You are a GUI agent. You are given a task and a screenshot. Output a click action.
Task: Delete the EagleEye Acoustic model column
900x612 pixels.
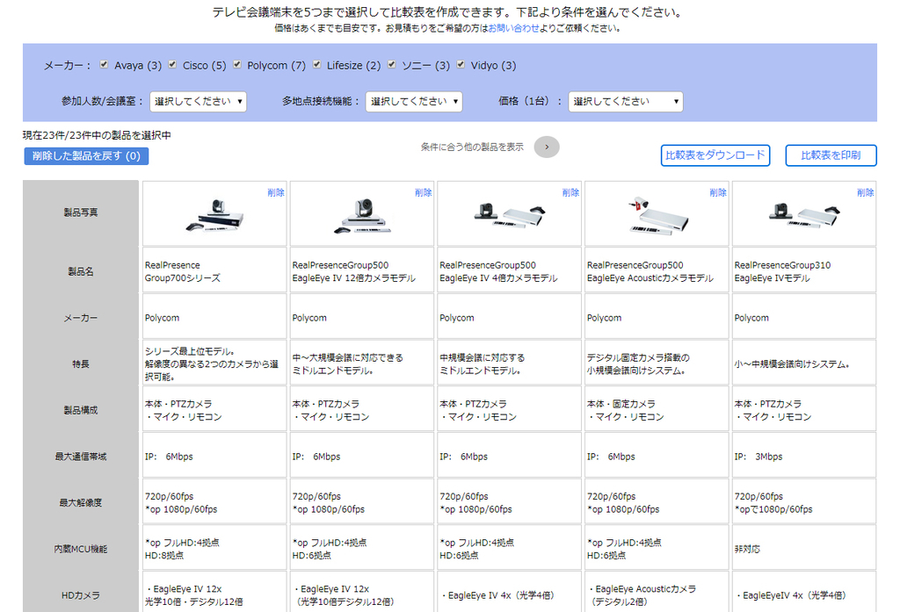coord(718,192)
